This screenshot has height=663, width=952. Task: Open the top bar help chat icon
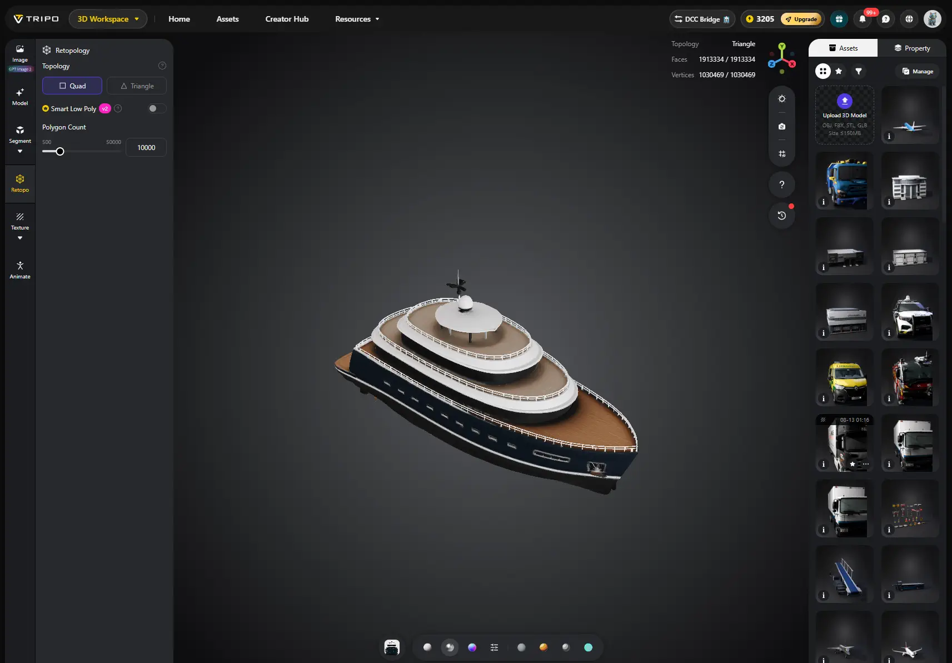pos(886,19)
